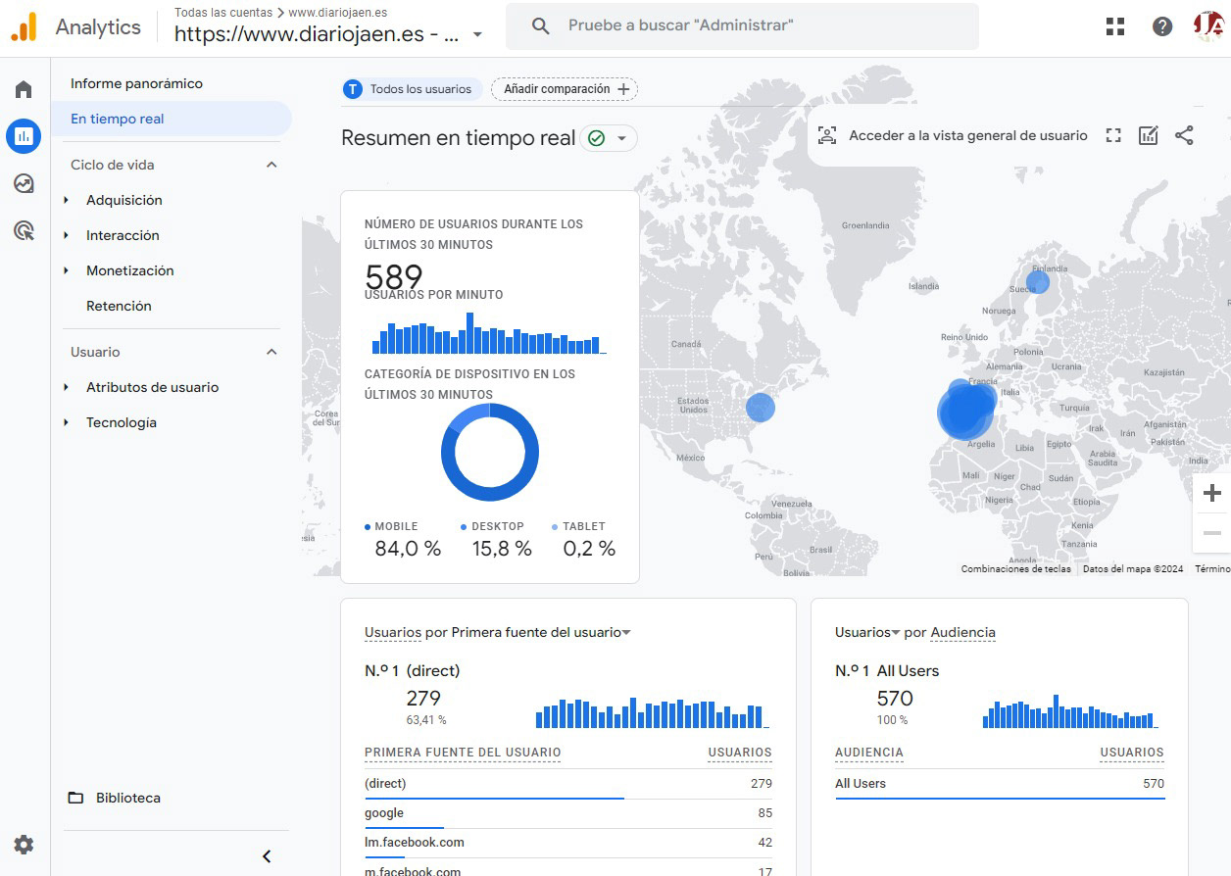Zoom in on the map
1231x876 pixels.
1212,493
